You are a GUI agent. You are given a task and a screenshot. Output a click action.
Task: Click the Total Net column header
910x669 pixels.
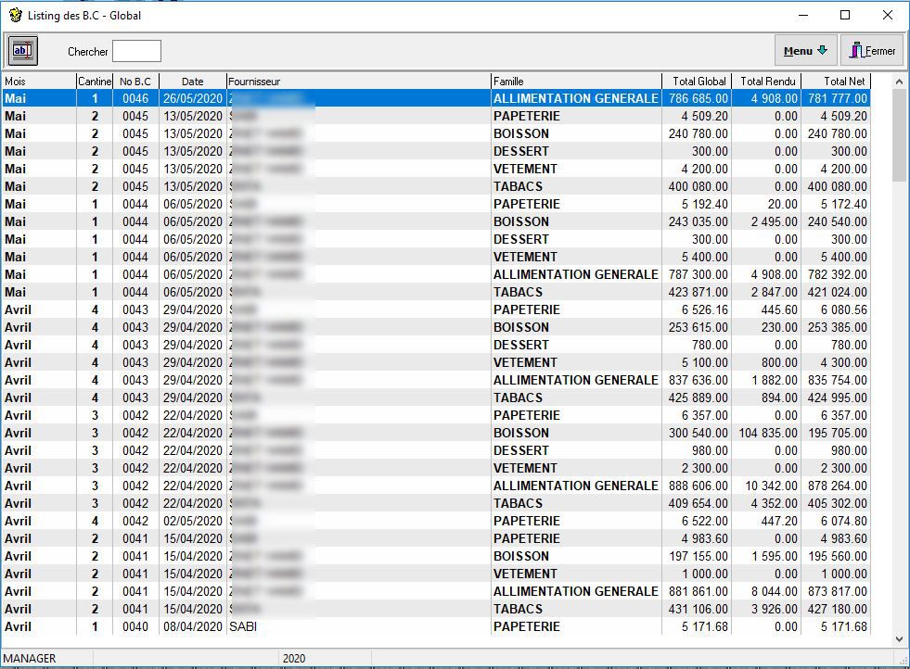click(x=836, y=82)
